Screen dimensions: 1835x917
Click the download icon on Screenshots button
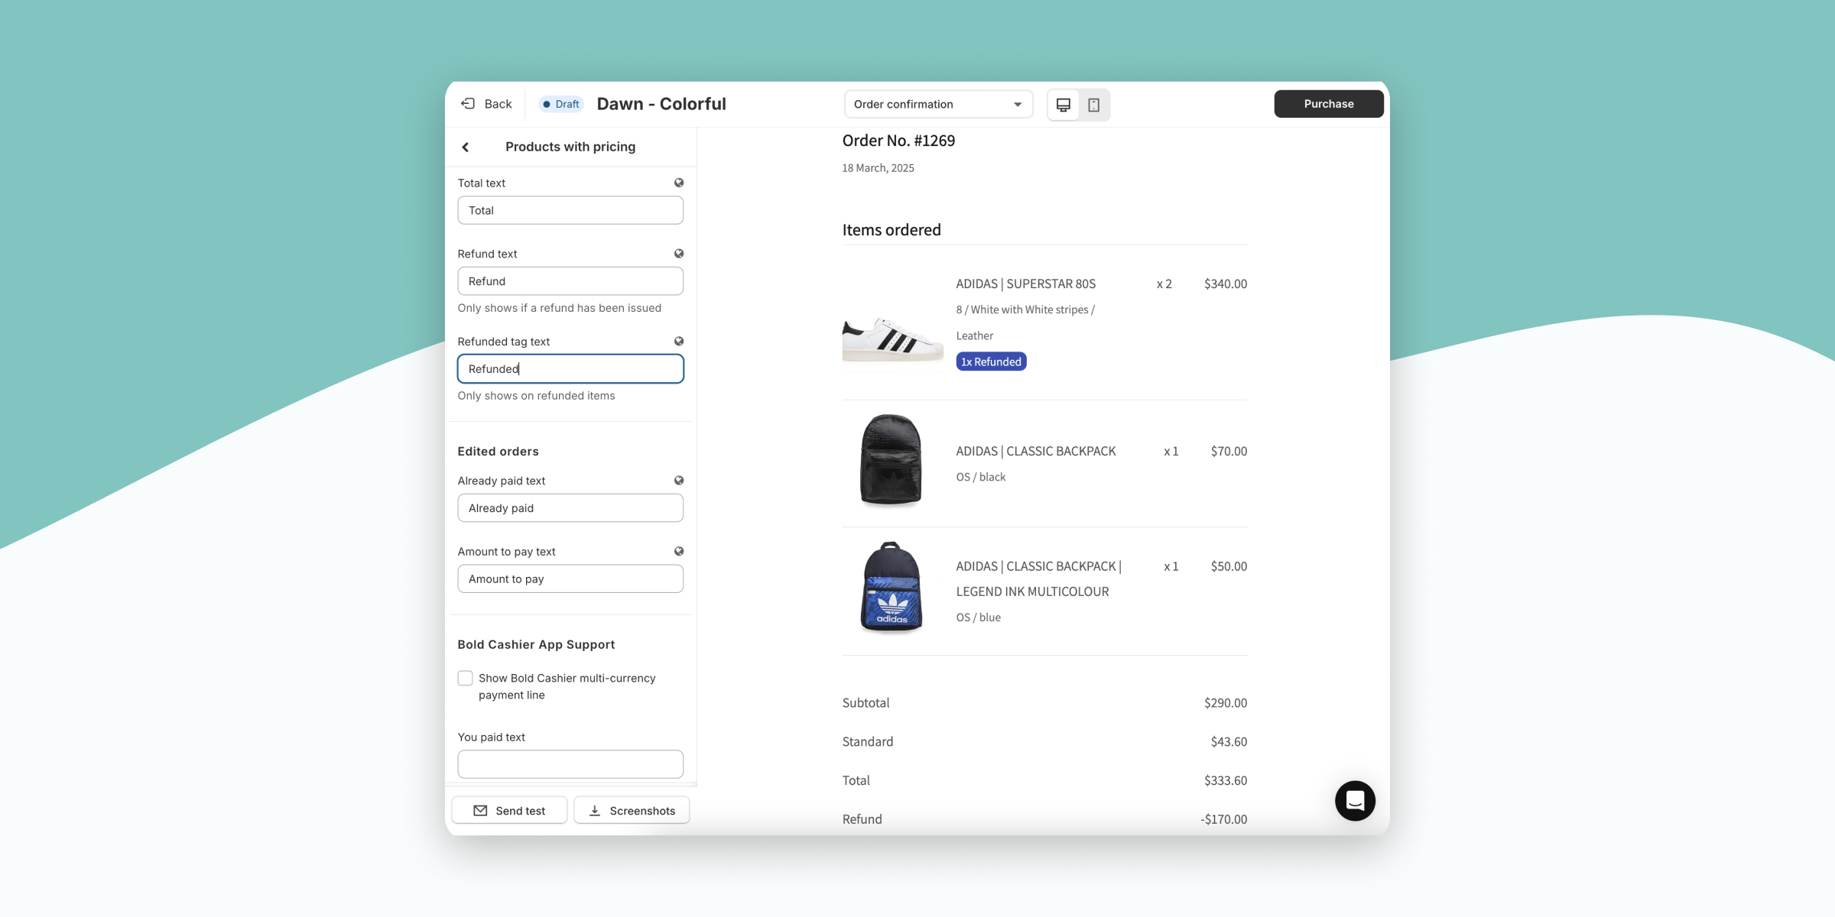coord(594,810)
